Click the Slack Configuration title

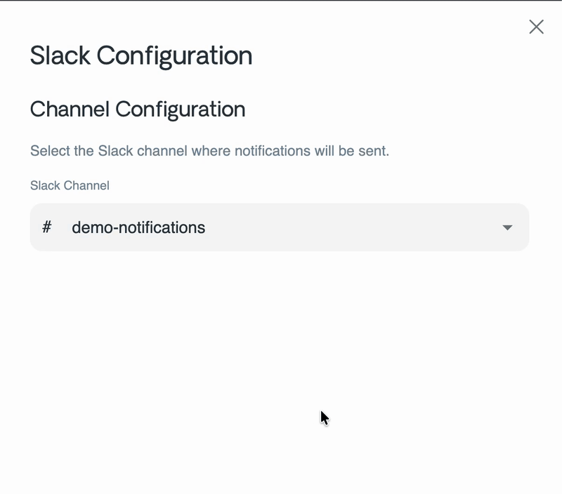[141, 56]
